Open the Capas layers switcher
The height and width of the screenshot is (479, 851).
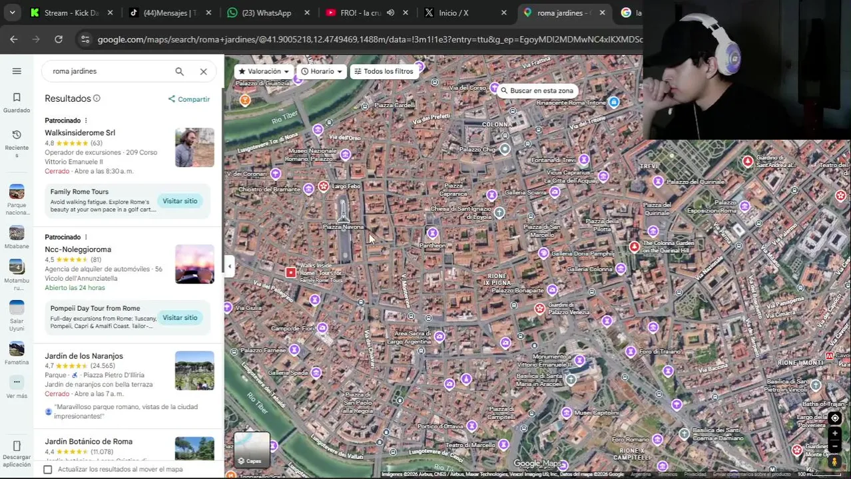coord(252,449)
